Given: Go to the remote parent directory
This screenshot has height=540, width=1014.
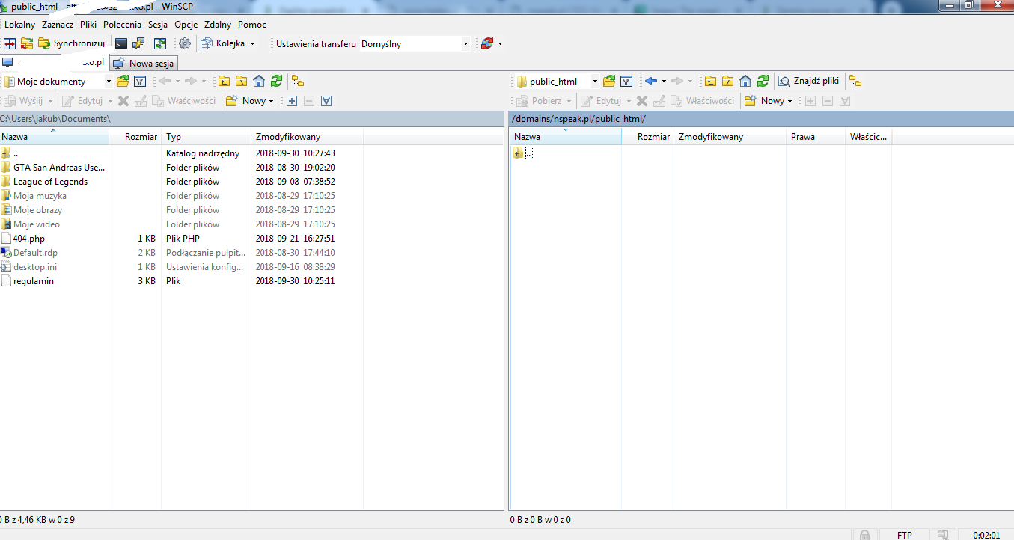Looking at the screenshot, I should [709, 81].
